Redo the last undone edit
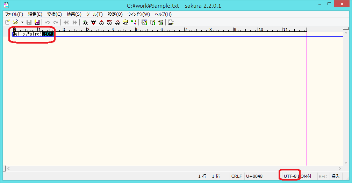Viewport: 352px width, 183px height. click(56, 22)
